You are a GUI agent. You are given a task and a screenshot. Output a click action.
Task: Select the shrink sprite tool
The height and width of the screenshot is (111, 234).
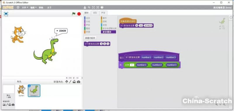pyautogui.click(x=98, y=8)
